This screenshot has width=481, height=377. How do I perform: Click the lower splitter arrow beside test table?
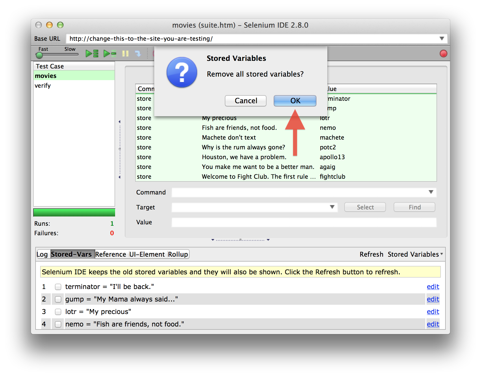coord(119,177)
